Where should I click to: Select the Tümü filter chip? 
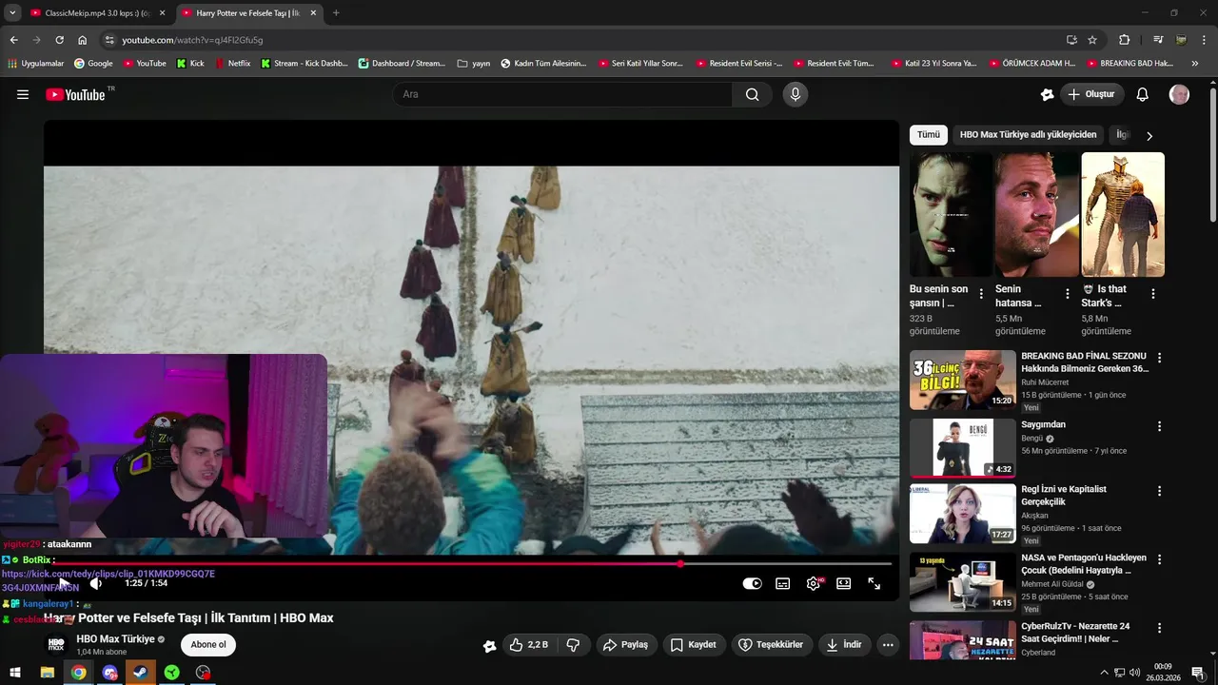pos(929,135)
